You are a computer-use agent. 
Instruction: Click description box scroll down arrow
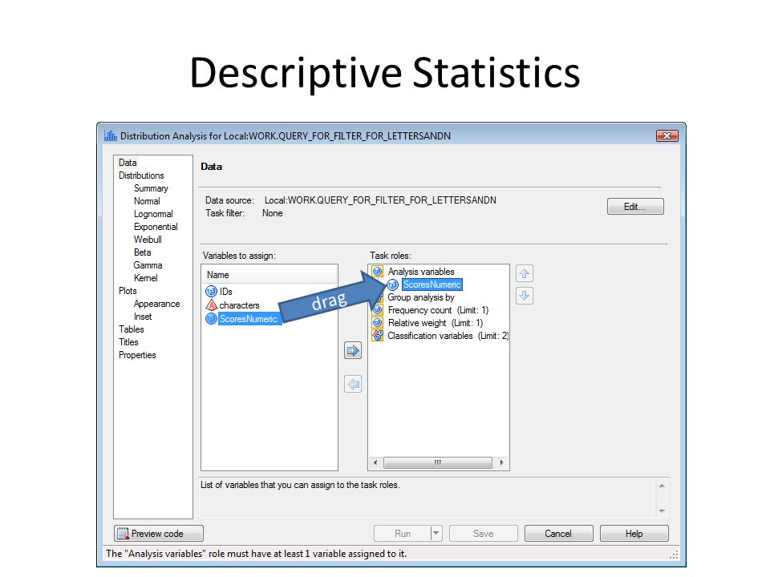(662, 510)
